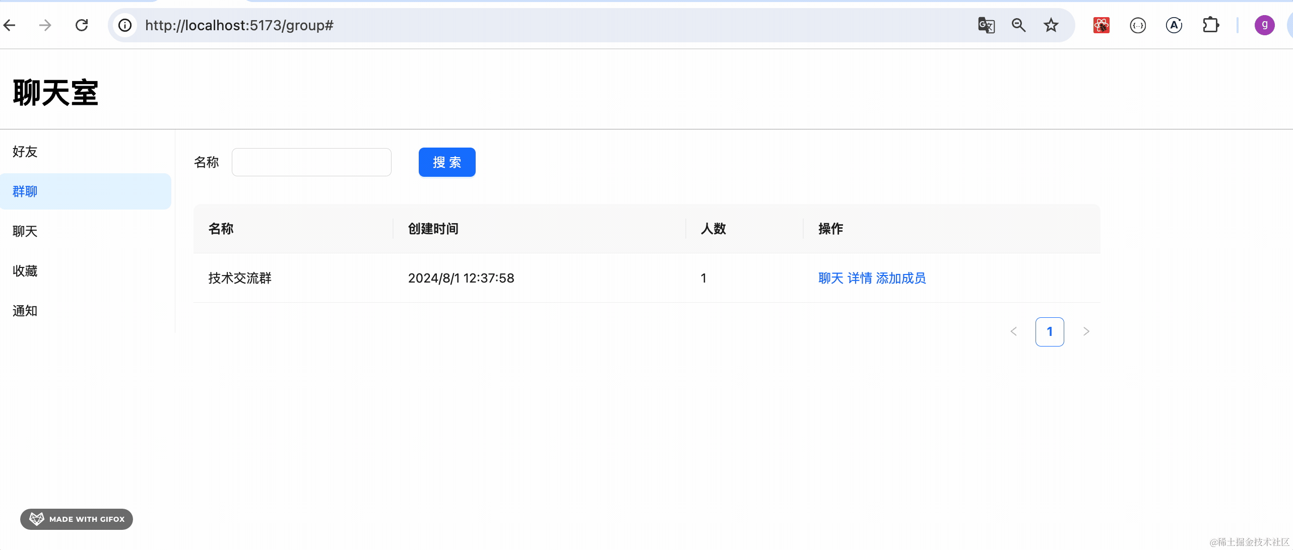Click the 添加成员 link
Viewport: 1293px width, 550px height.
point(901,278)
